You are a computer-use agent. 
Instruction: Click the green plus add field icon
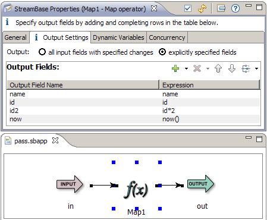pyautogui.click(x=175, y=68)
